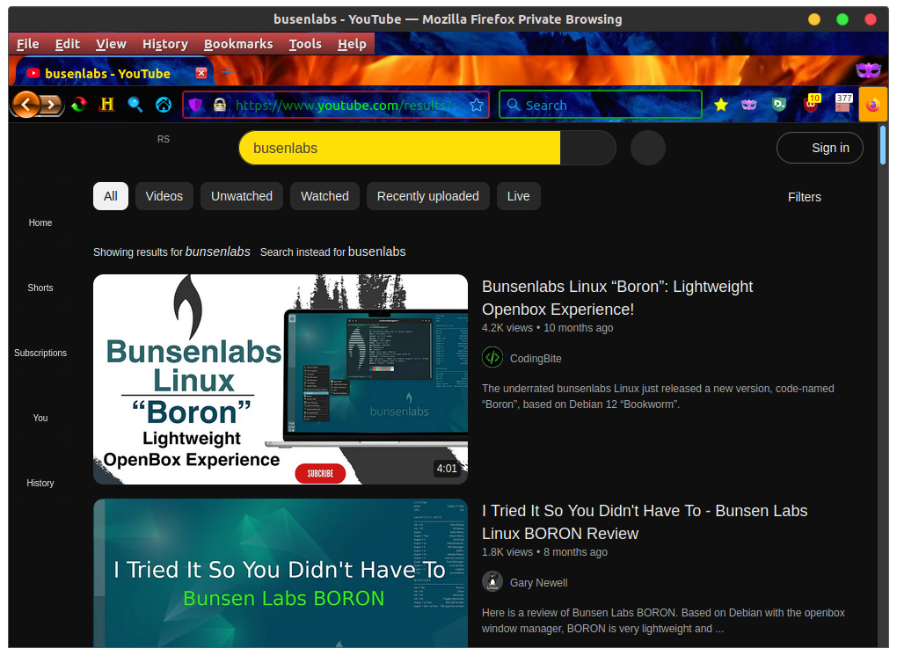Click Gary Newell's channel avatar
The width and height of the screenshot is (897, 656).
tap(492, 581)
